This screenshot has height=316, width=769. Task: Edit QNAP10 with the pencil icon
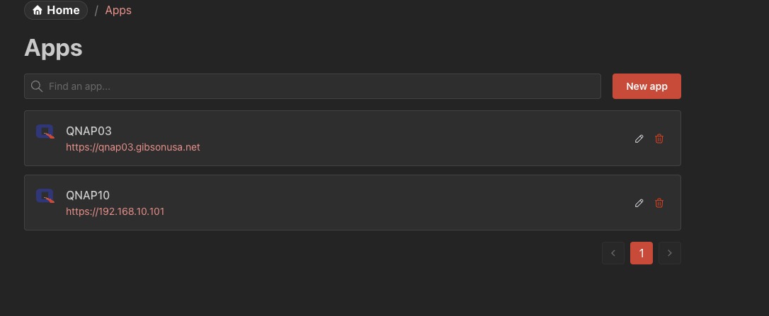[x=639, y=203]
